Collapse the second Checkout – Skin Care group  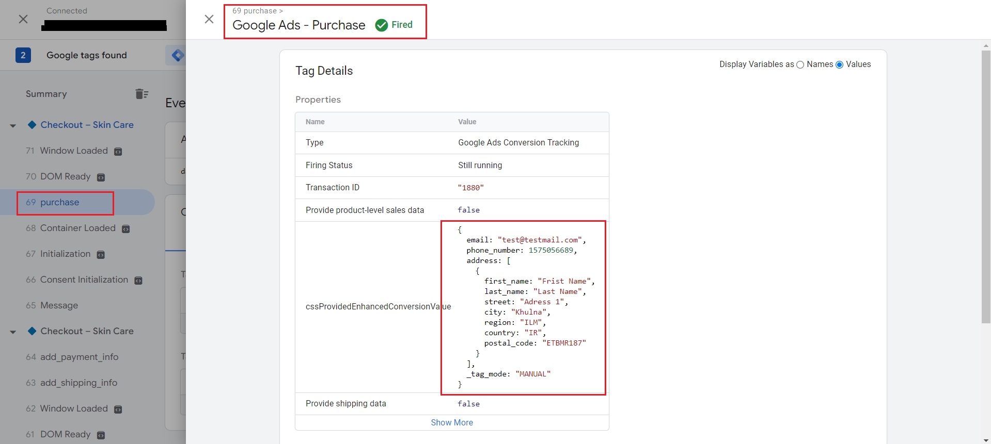pyautogui.click(x=13, y=332)
